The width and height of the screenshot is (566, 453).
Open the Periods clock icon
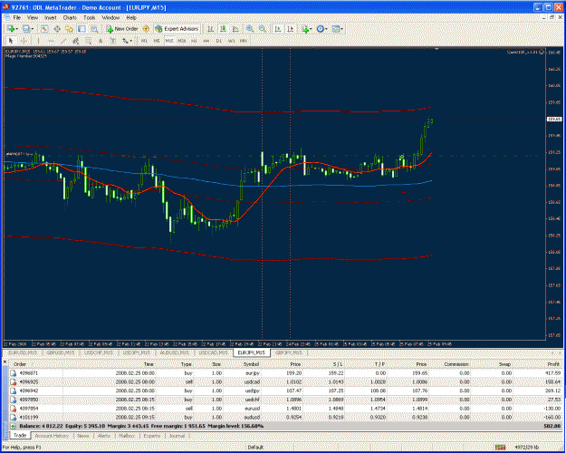320,29
